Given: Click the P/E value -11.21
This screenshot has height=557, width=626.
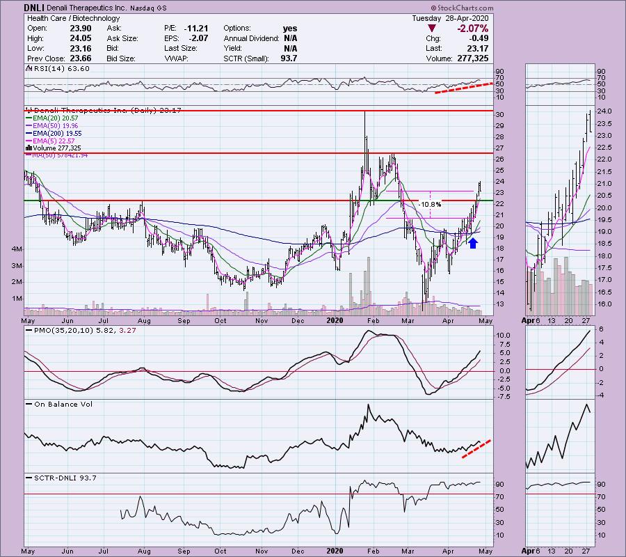Looking at the screenshot, I should [x=196, y=29].
